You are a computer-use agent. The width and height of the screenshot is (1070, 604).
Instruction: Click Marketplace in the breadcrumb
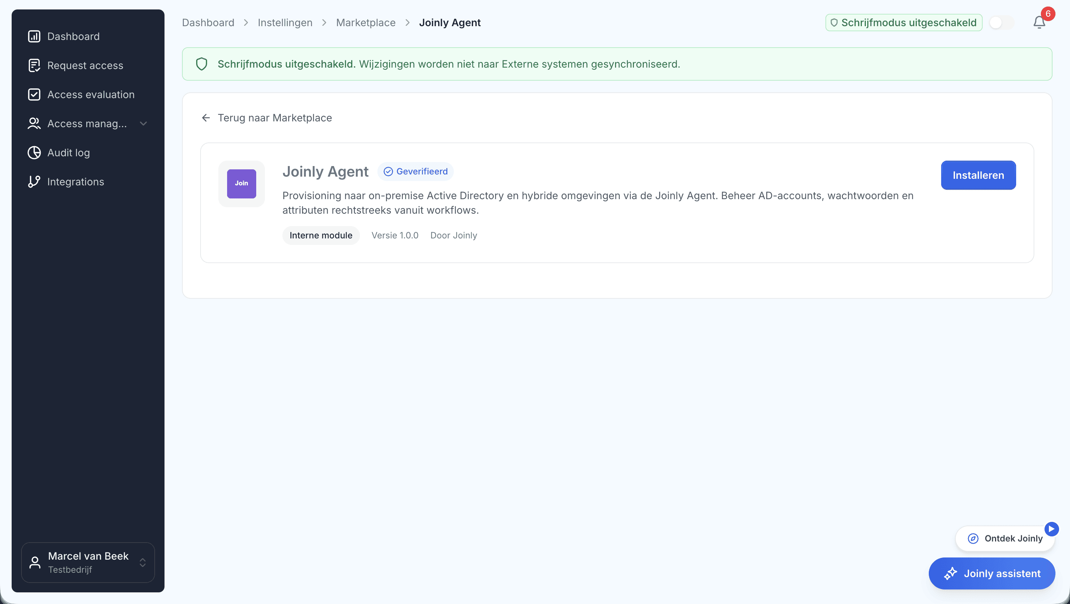(365, 23)
